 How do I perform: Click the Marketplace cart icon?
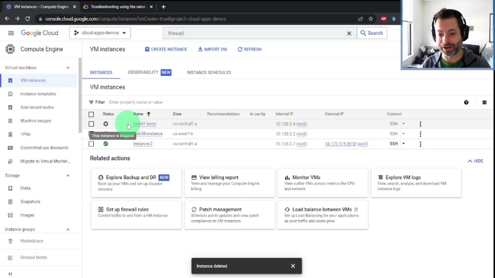click(10, 241)
